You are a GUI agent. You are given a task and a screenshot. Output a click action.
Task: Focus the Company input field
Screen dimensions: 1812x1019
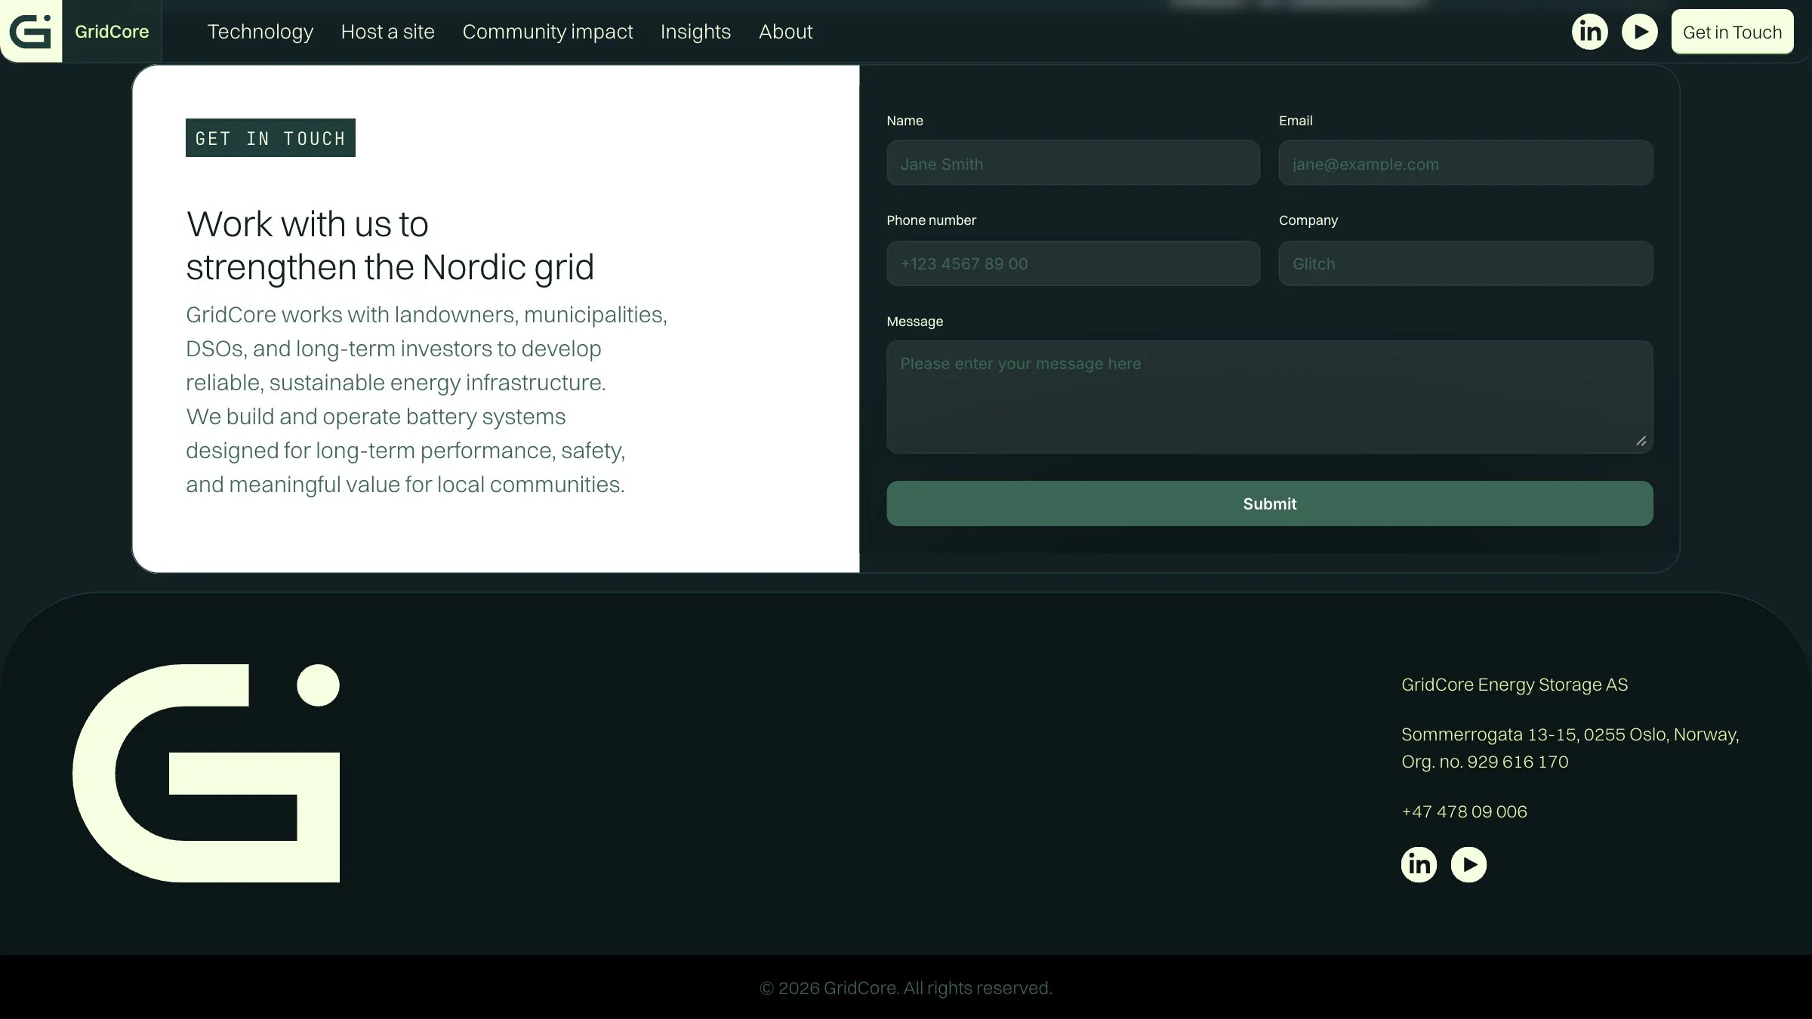(x=1465, y=263)
